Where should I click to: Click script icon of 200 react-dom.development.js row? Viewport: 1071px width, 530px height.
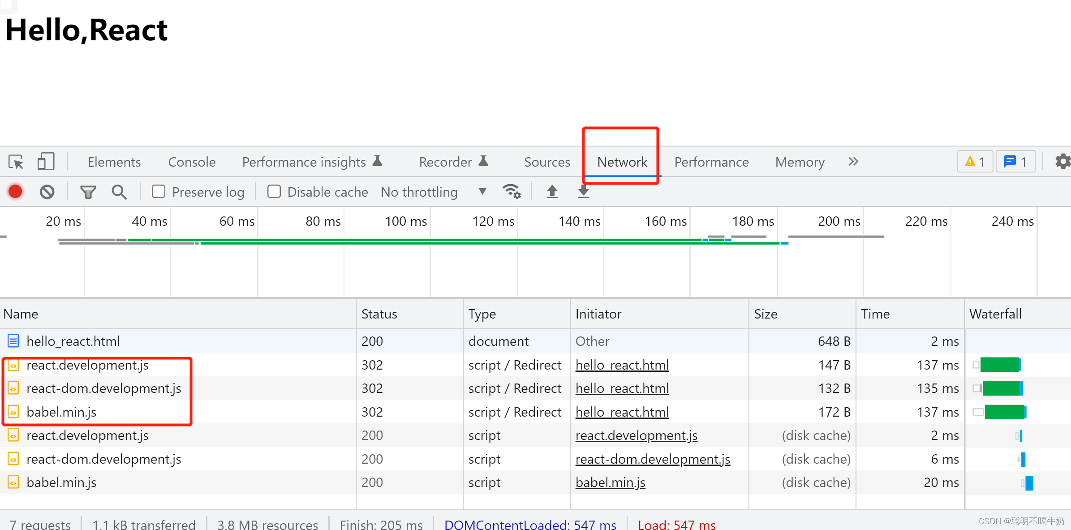[13, 459]
